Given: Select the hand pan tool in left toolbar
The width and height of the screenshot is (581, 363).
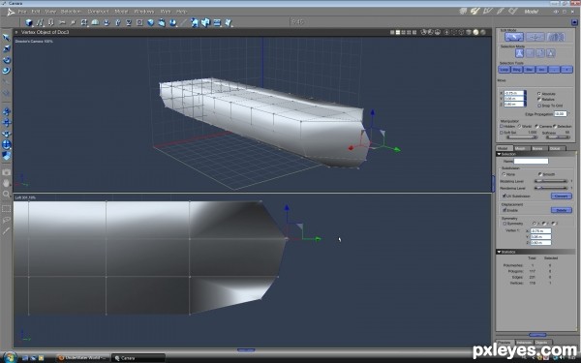Looking at the screenshot, I should [7, 183].
